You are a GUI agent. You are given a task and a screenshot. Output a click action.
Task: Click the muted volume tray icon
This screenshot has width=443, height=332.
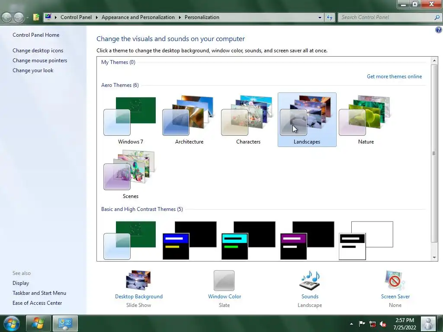point(383,324)
